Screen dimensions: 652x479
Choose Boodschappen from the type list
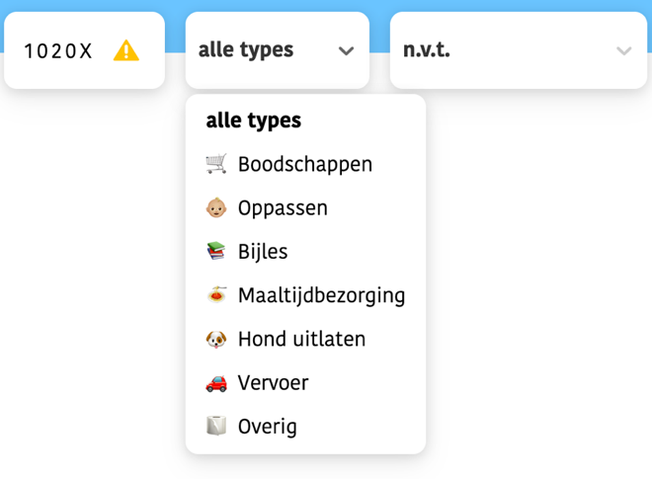point(305,164)
